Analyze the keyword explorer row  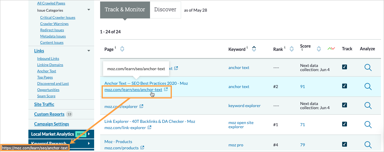click(368, 106)
